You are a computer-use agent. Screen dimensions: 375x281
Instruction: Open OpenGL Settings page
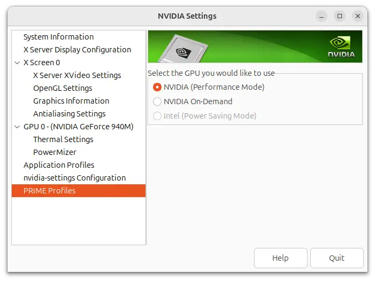point(63,88)
